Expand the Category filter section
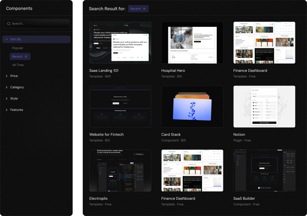 click(x=15, y=87)
